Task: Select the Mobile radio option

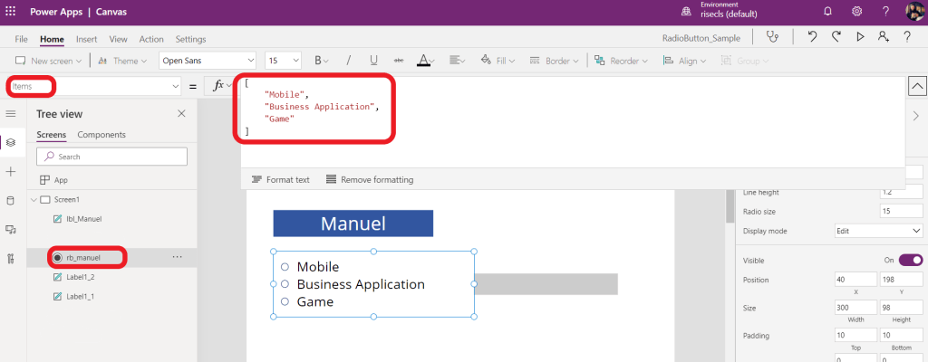Action: 285,267
